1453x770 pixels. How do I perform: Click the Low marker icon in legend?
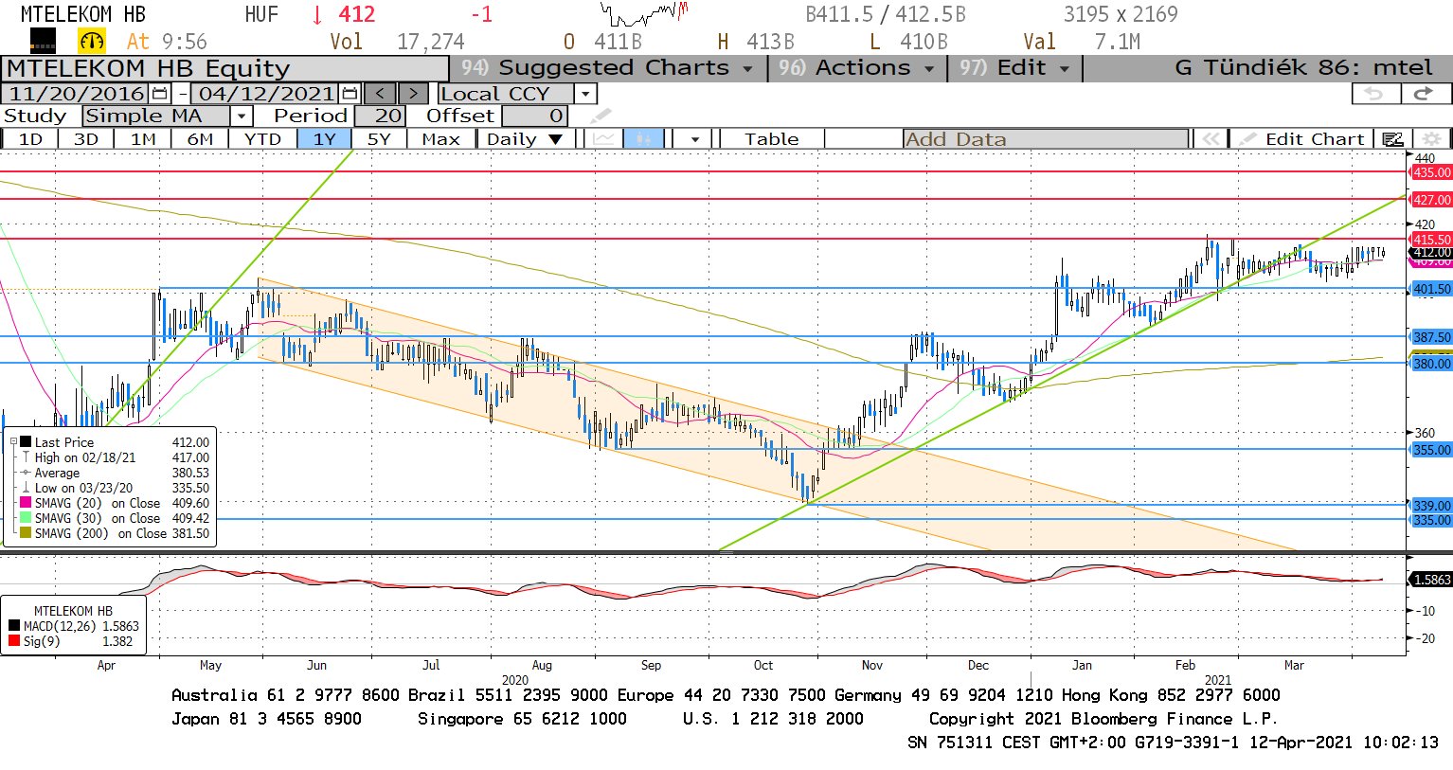click(x=26, y=488)
